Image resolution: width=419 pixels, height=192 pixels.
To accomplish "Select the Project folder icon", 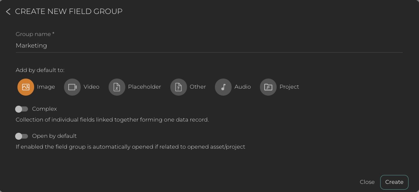I will point(268,87).
